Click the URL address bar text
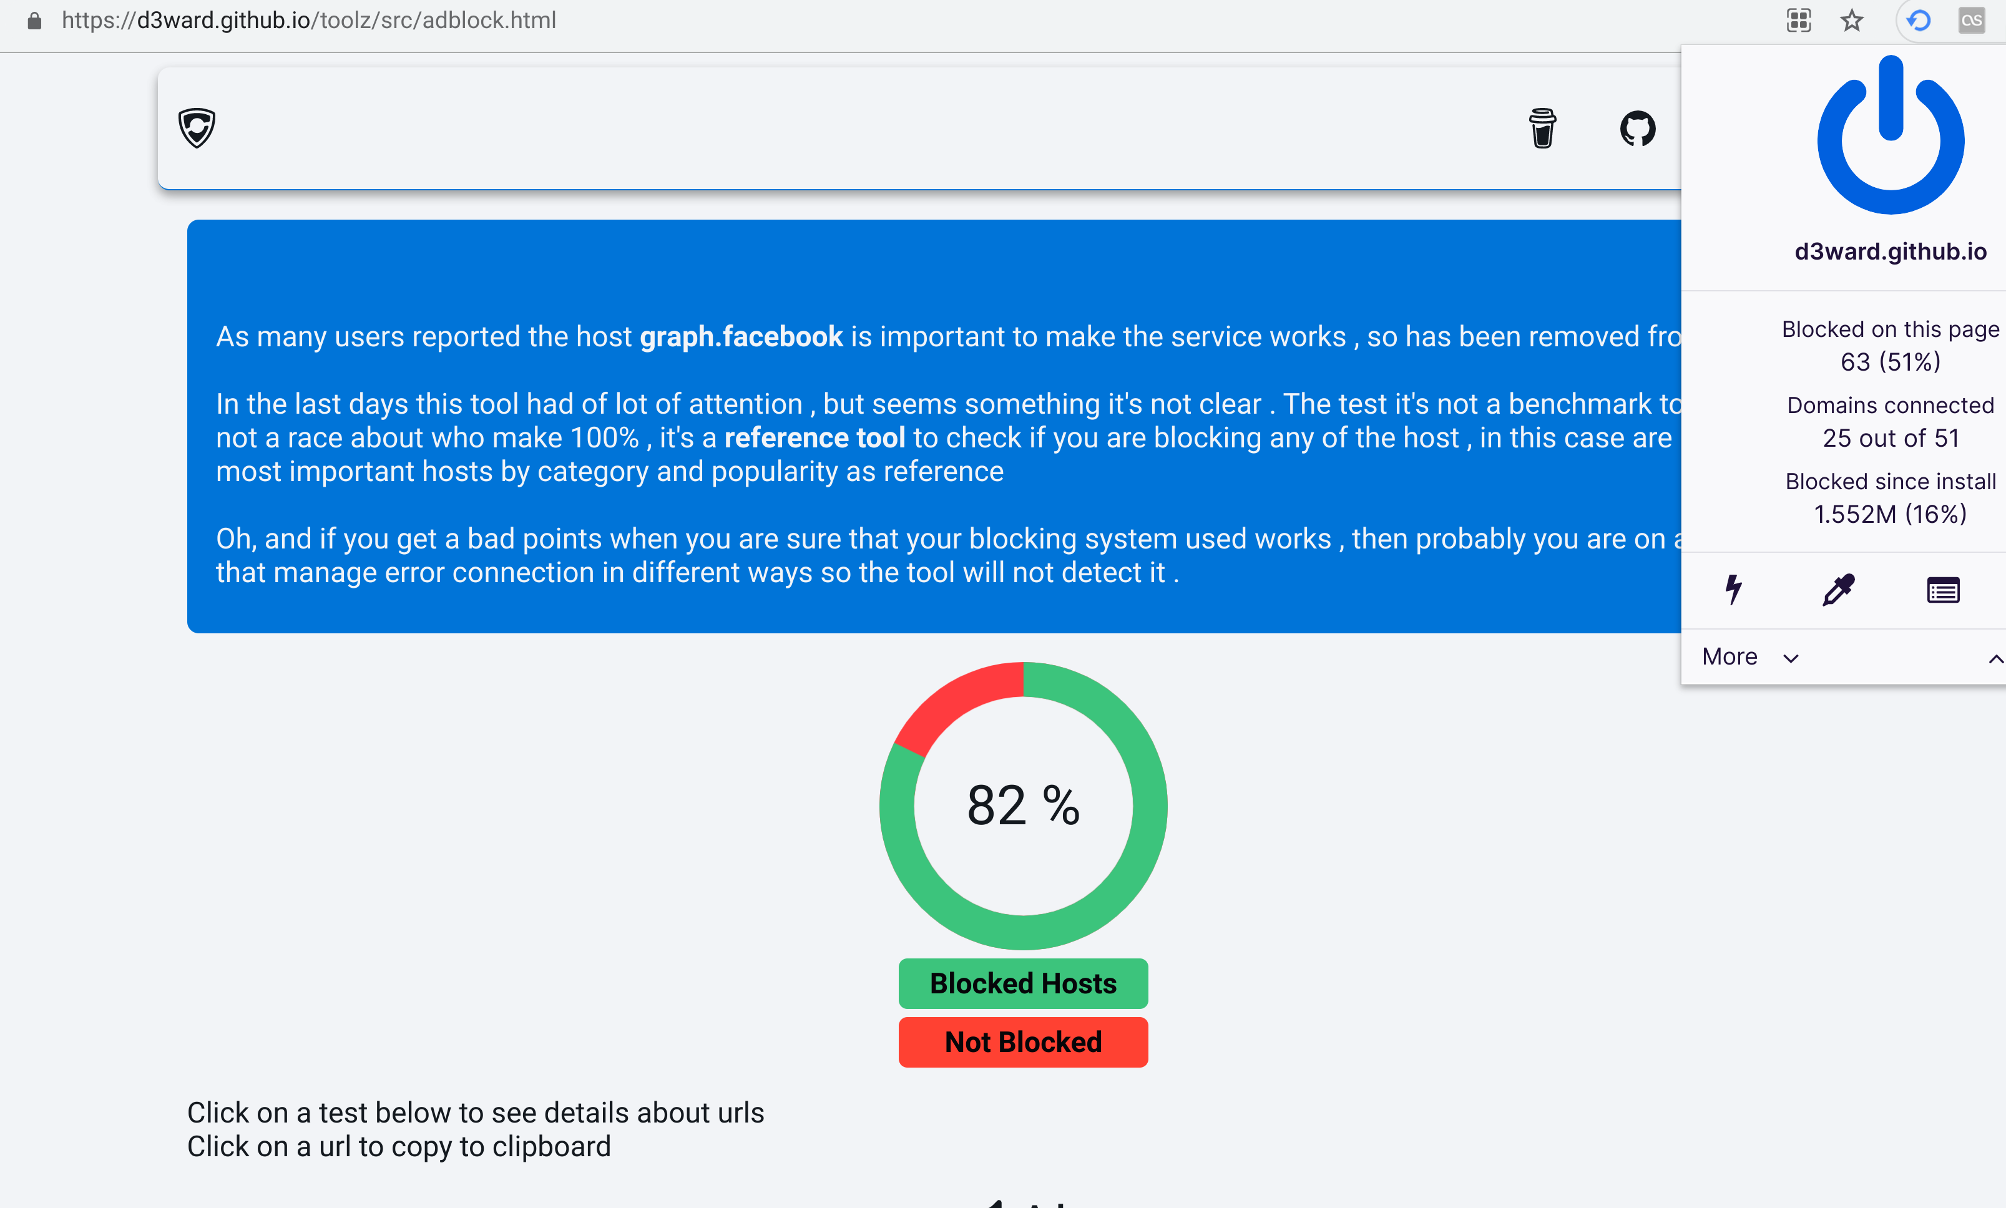This screenshot has height=1208, width=2006. (x=310, y=21)
